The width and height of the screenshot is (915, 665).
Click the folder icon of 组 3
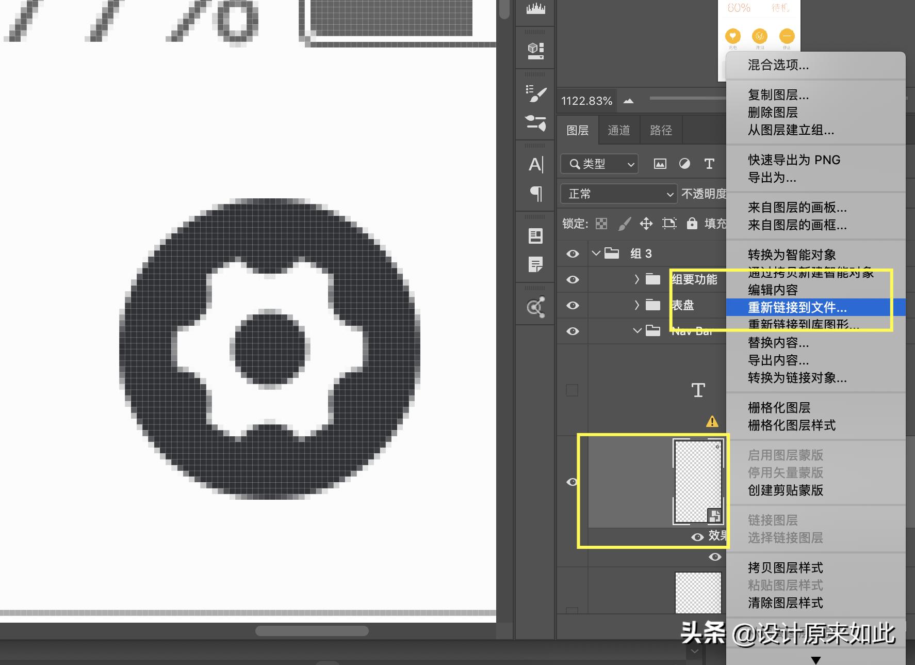pyautogui.click(x=612, y=253)
